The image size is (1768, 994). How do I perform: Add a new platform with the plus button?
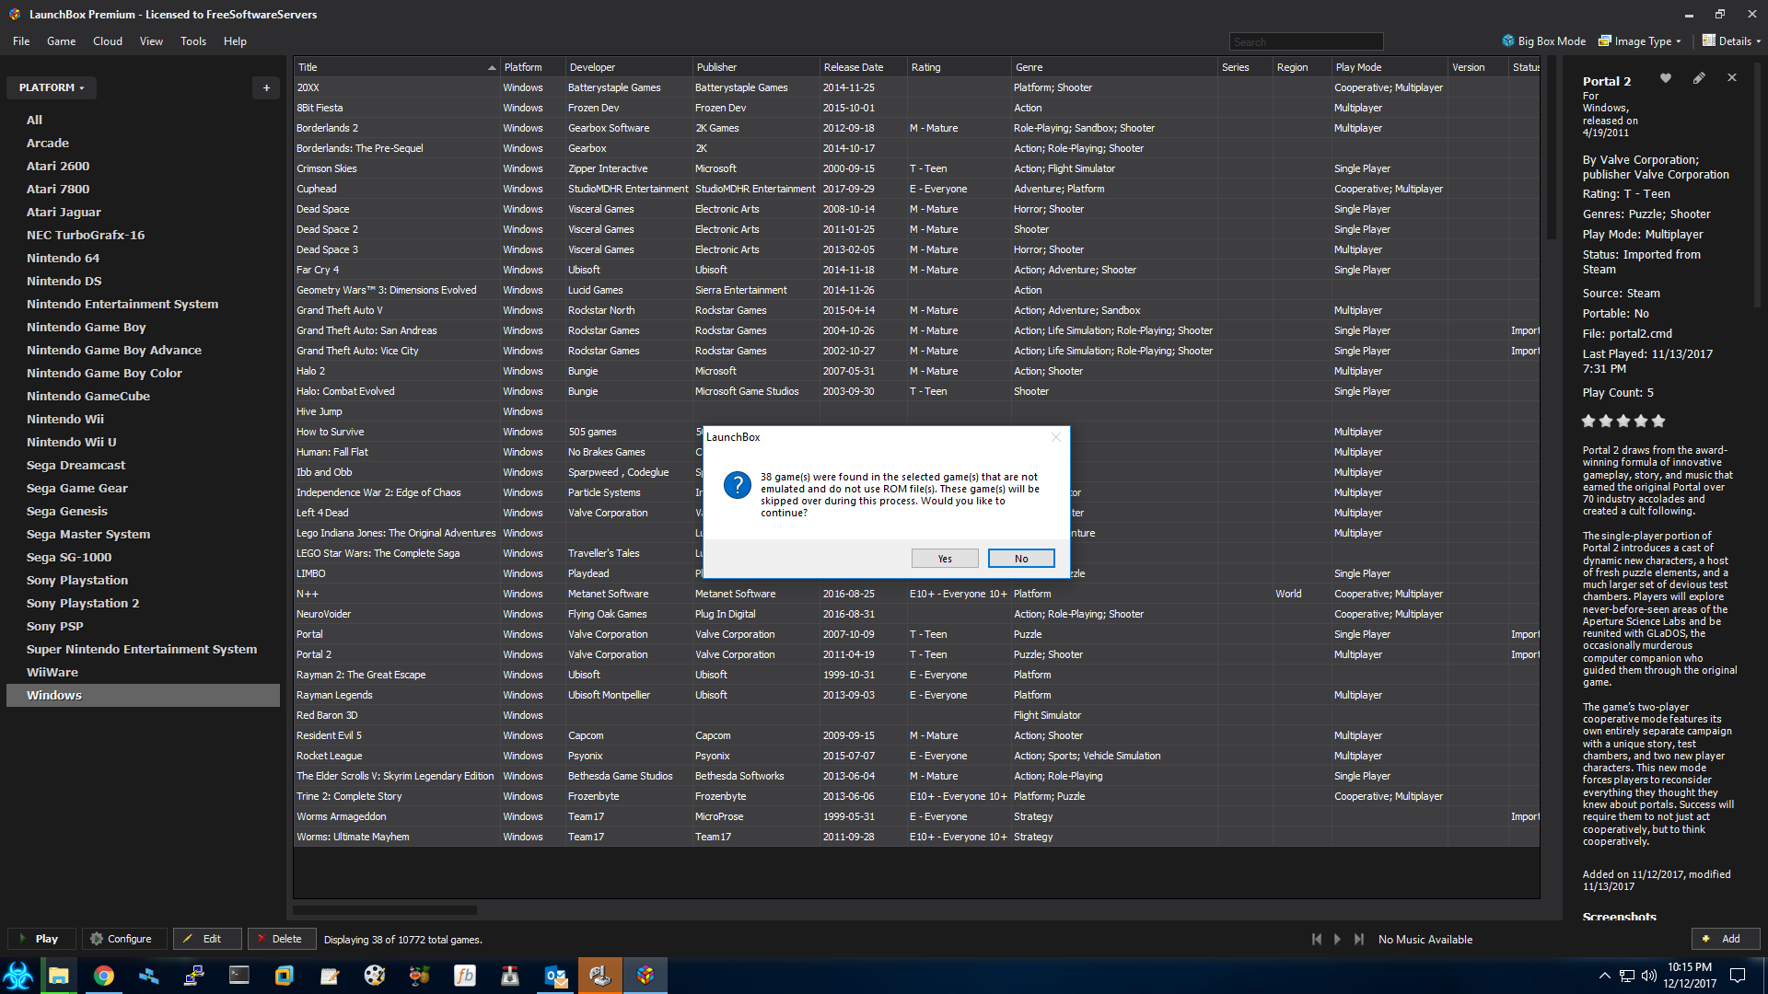[266, 87]
